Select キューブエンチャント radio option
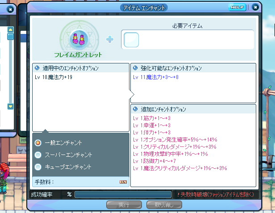Screen dimensions: 275x213 coord(38,167)
